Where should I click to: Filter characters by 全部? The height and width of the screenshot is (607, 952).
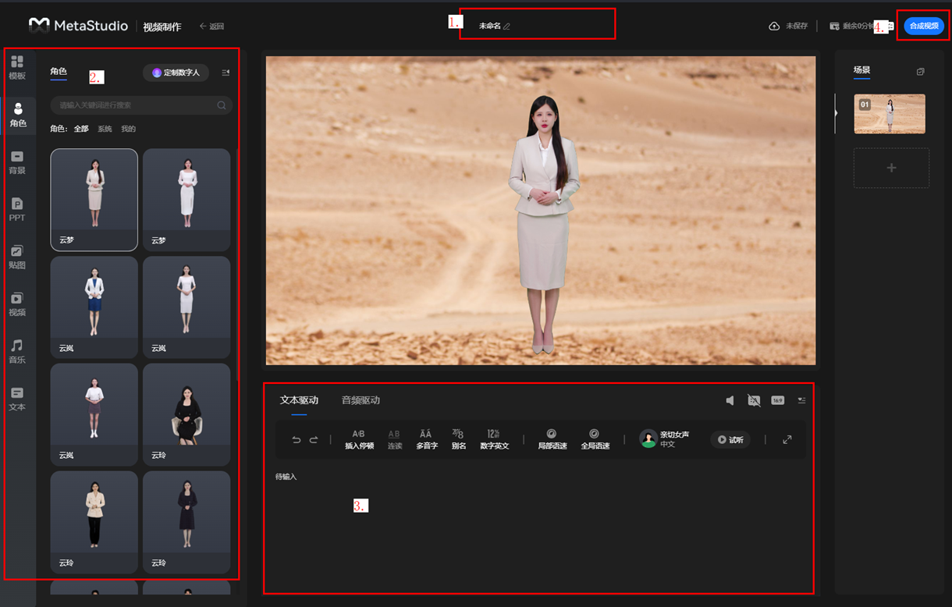coord(81,129)
